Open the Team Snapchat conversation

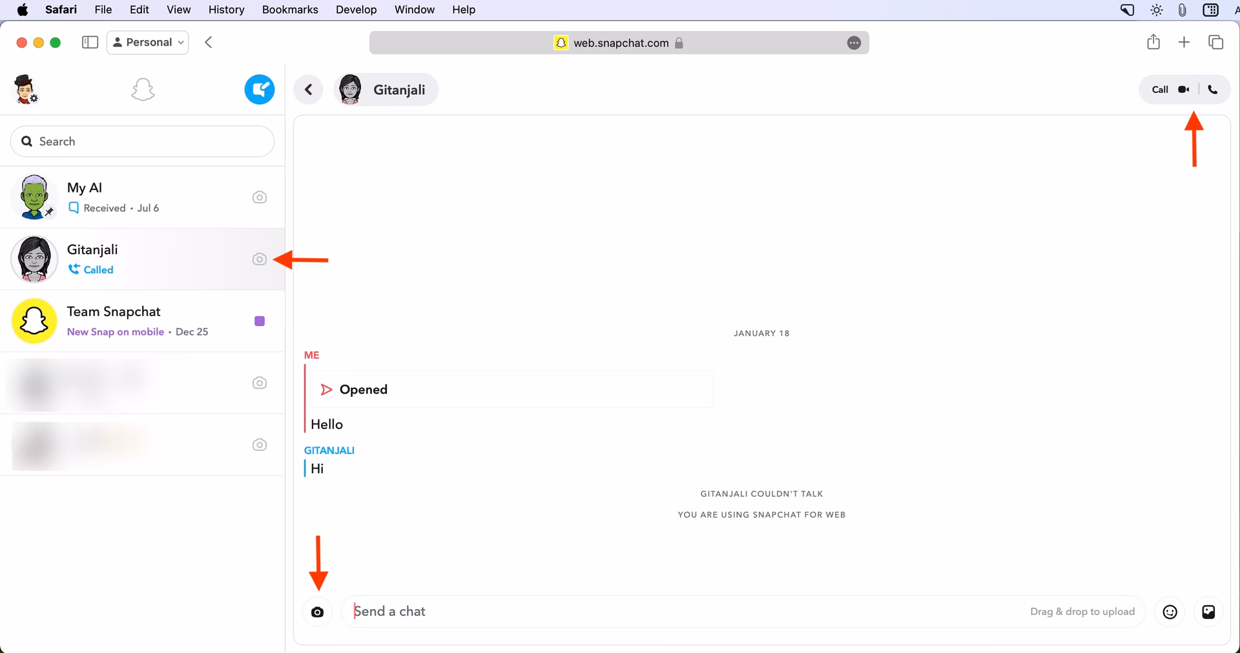(129, 321)
